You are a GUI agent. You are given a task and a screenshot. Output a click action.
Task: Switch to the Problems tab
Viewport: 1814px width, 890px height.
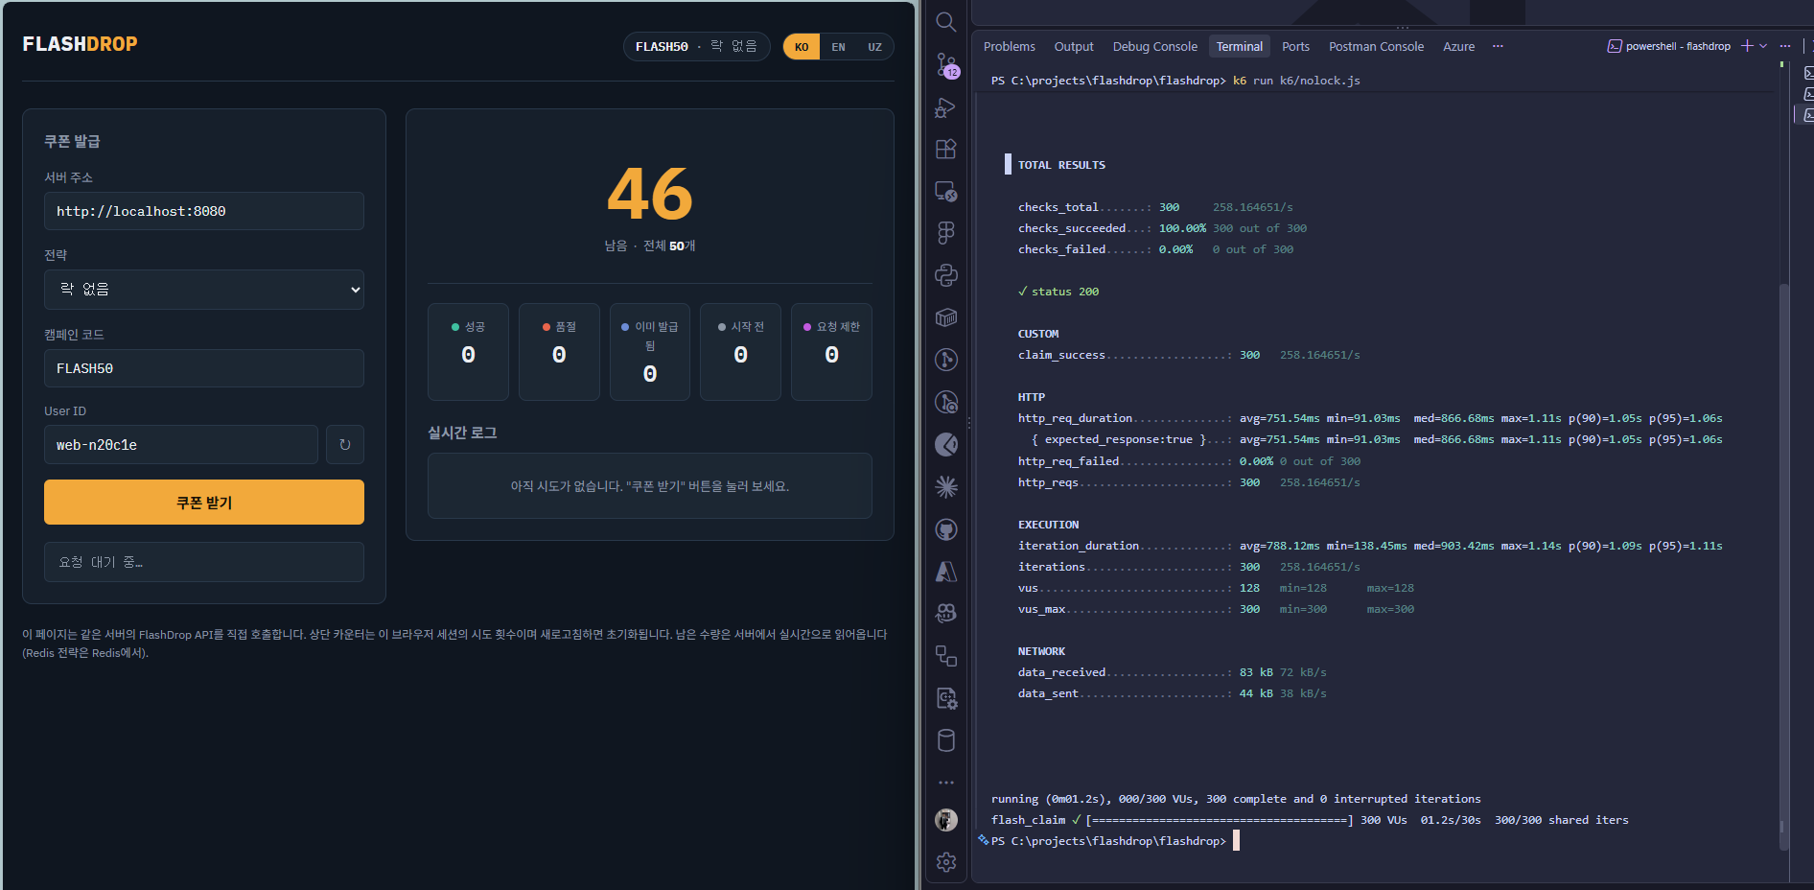[1009, 46]
